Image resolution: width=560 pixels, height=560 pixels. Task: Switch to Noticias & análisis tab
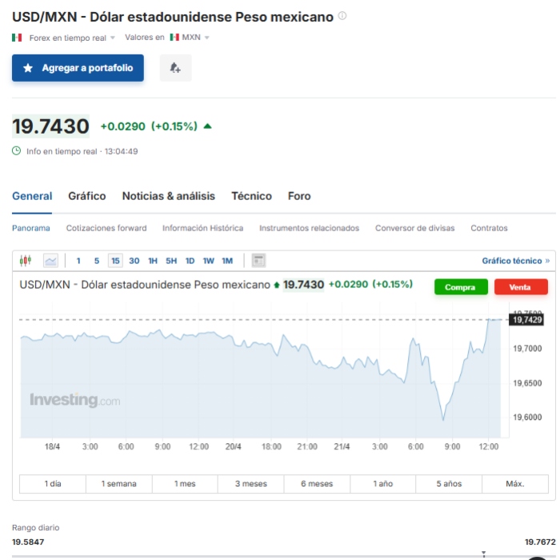[x=168, y=196]
